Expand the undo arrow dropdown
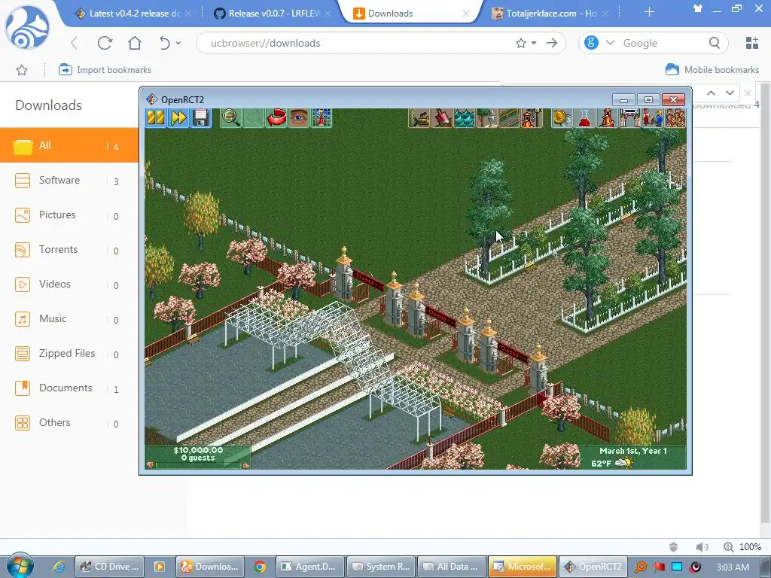Viewport: 771px width, 578px height. (178, 43)
